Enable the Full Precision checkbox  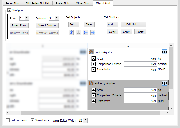8,120
